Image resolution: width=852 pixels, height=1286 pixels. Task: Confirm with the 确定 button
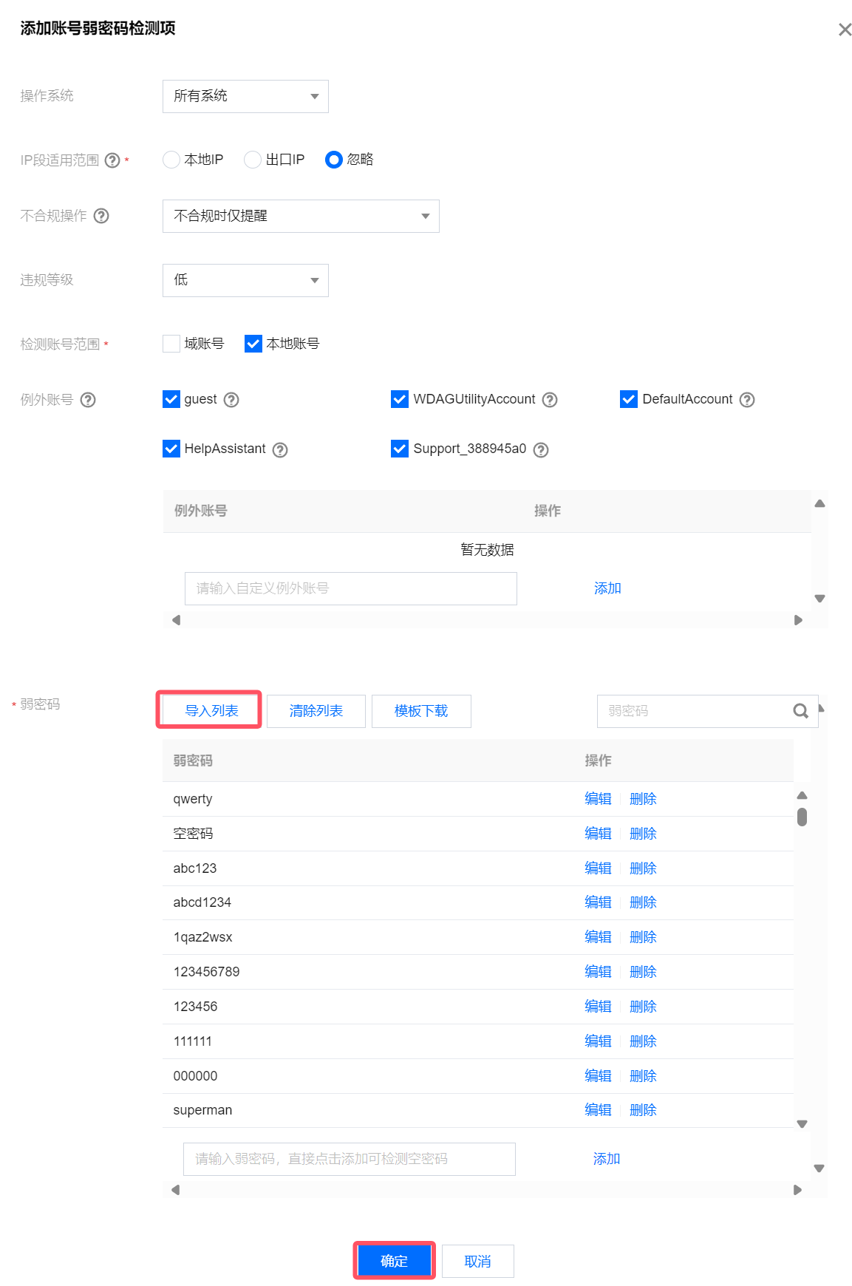tap(394, 1261)
